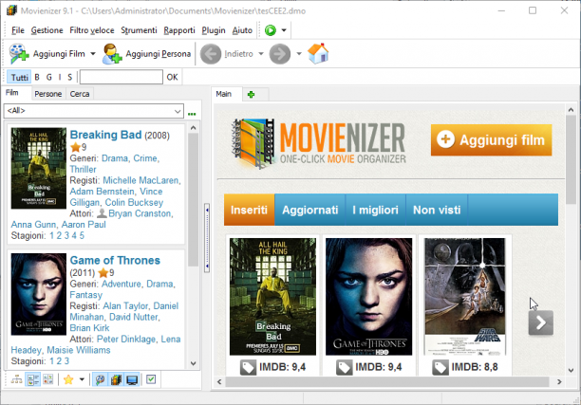Viewport: 581px width, 405px height.
Task: Open the dropdown next to green play button
Action: point(284,30)
